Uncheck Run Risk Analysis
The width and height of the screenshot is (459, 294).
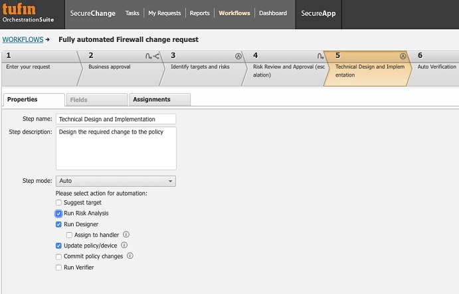click(58, 214)
